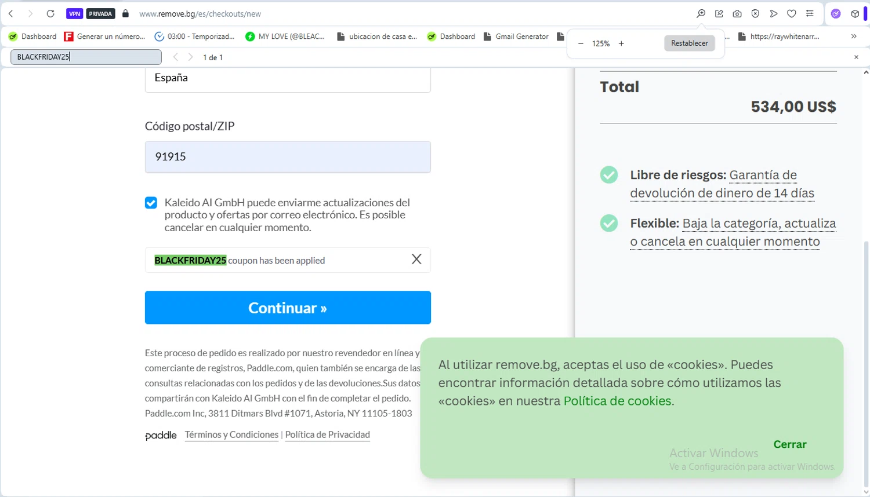870x497 pixels.
Task: Open https://raywhitenarr... bookmark
Action: point(779,36)
